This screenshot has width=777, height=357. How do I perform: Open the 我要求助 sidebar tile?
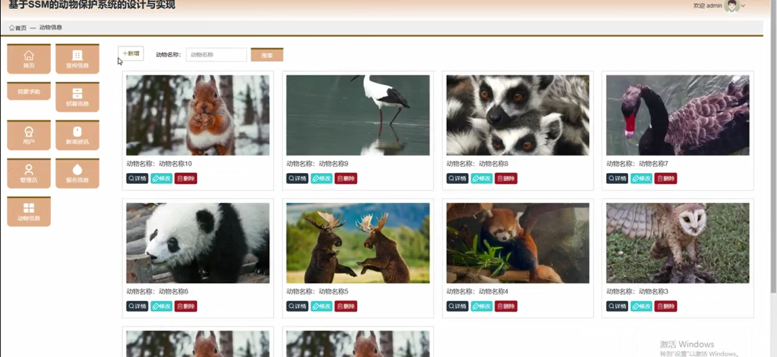(28, 91)
